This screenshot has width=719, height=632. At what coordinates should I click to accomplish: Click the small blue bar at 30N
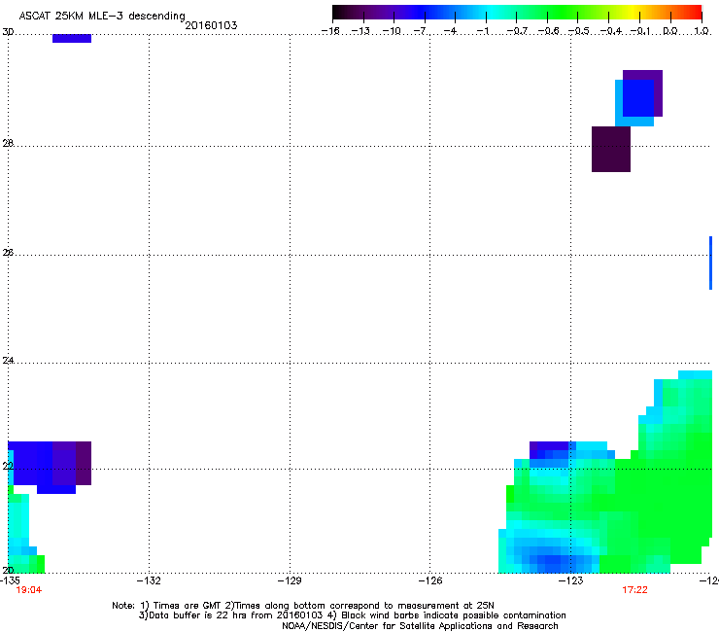(72, 39)
